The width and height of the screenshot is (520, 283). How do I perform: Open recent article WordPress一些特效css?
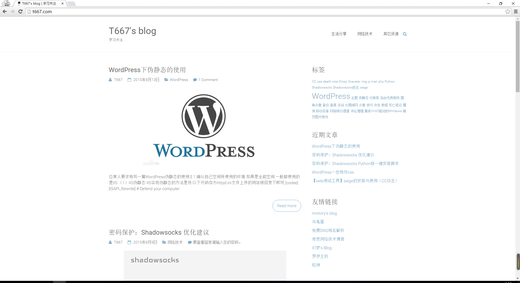tap(333, 172)
